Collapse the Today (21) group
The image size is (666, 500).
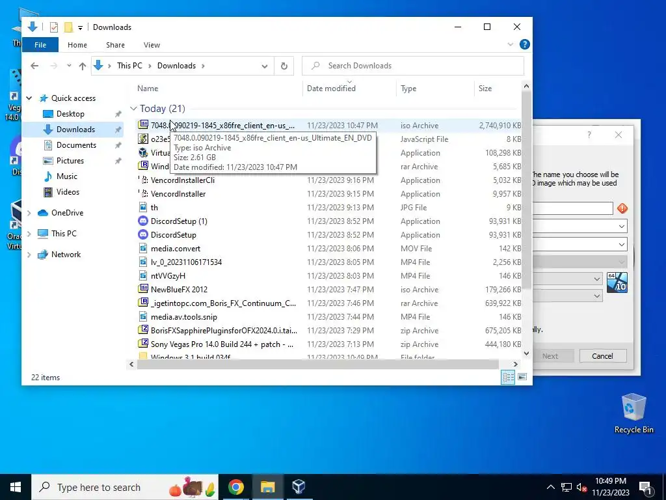pos(133,109)
